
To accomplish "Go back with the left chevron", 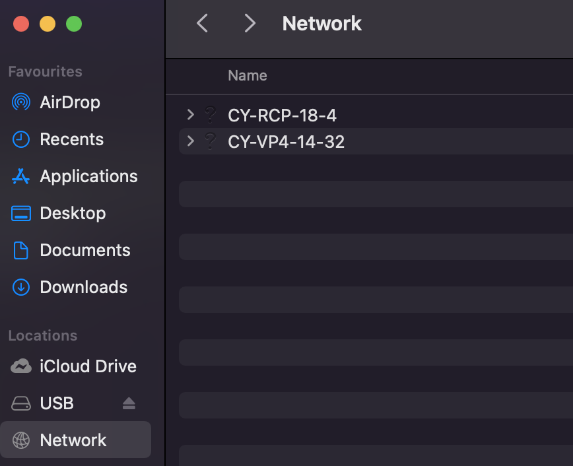I will (x=202, y=23).
